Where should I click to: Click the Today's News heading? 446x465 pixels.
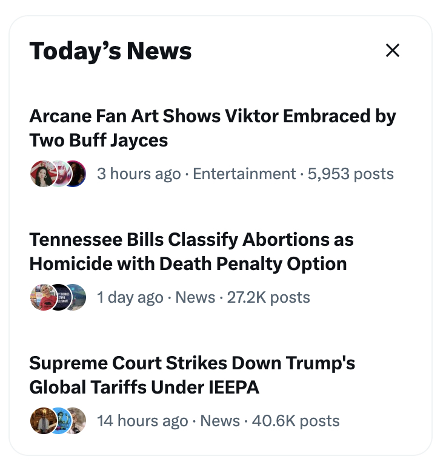[110, 51]
